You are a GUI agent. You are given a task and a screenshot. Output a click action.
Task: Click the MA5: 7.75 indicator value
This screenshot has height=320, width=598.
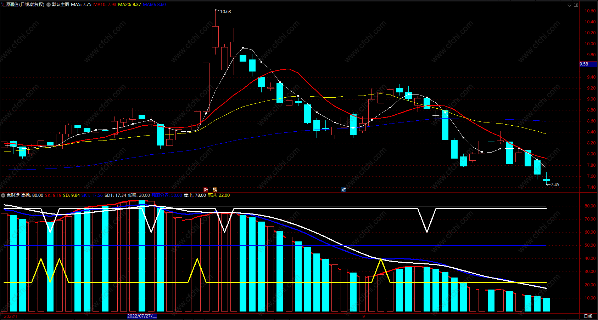tap(81, 5)
